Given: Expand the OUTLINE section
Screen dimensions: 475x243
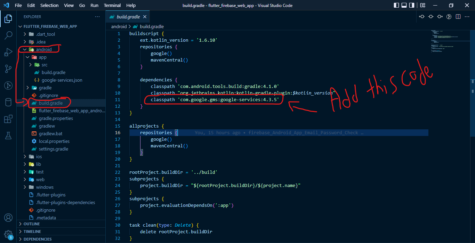Looking at the screenshot, I should pos(61,224).
